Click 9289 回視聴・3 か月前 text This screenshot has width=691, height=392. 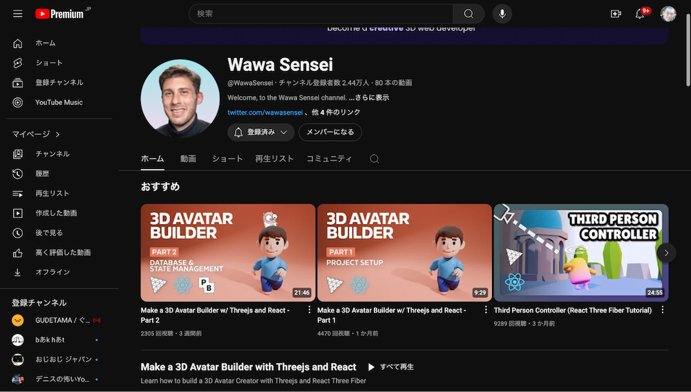click(524, 324)
